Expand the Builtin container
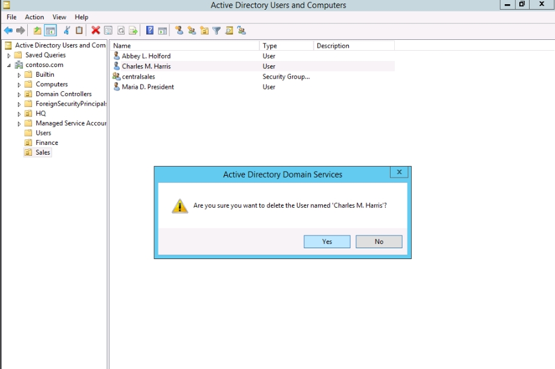Viewport: 555px width, 369px height. (19, 75)
